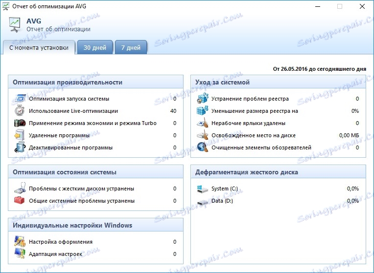Select Применение режима экономии и режима Turbo
374x273 pixels.
(x=93, y=123)
